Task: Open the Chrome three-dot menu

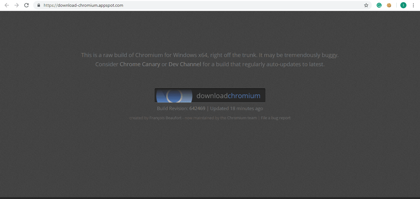Action: [x=413, y=5]
